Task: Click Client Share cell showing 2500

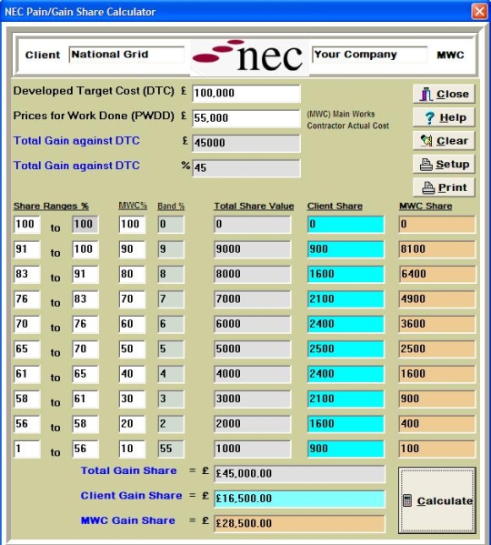Action: pos(346,349)
